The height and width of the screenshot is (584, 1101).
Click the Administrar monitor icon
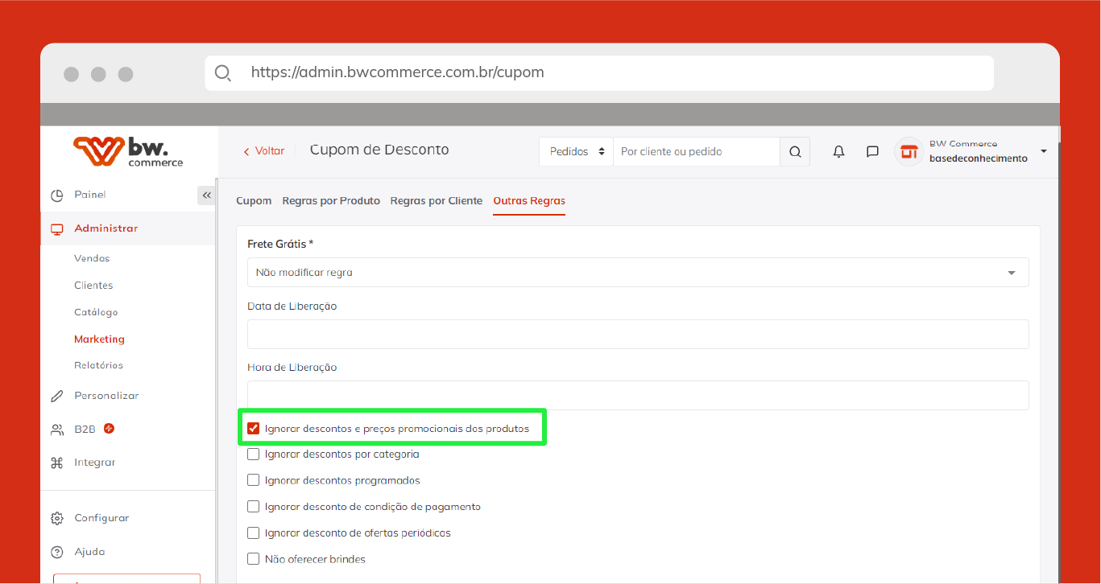coord(57,229)
